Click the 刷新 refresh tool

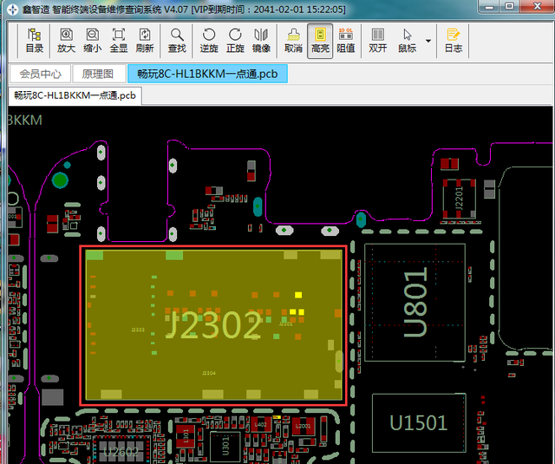pos(145,41)
